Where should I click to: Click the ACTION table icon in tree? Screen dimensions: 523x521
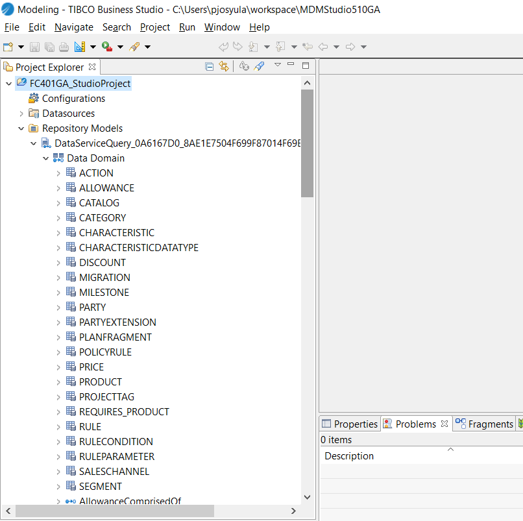coord(71,173)
